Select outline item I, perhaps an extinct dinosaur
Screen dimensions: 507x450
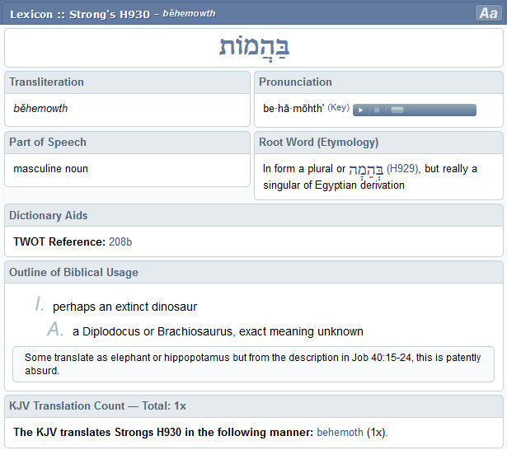[124, 307]
